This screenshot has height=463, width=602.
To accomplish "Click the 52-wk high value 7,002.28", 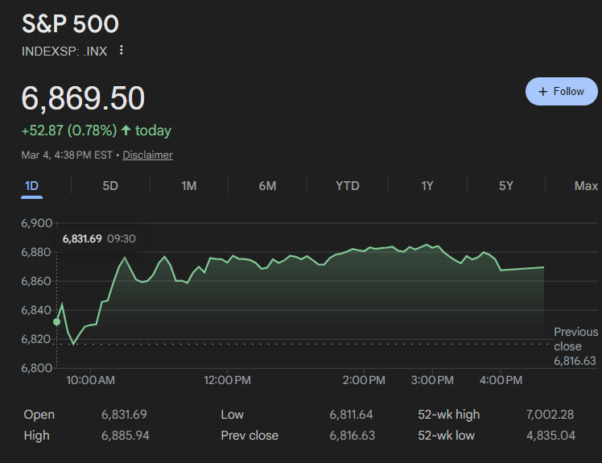I will [x=550, y=415].
